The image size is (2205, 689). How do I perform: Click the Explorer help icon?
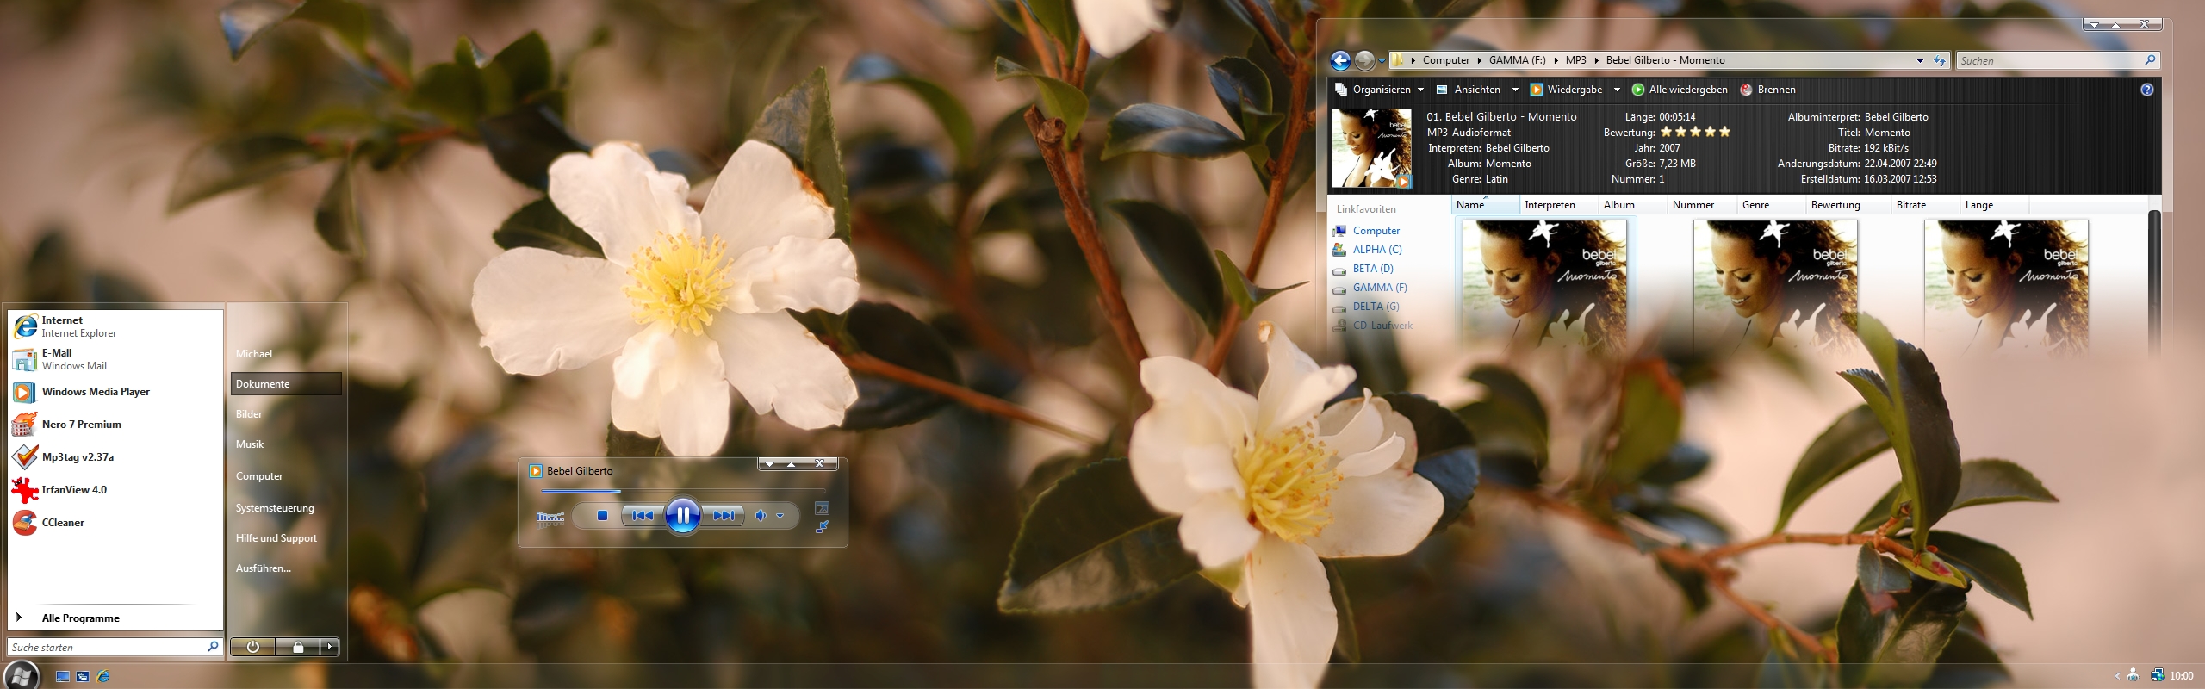pyautogui.click(x=2146, y=90)
